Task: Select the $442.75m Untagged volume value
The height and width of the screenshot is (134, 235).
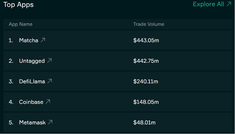Action: (x=146, y=61)
